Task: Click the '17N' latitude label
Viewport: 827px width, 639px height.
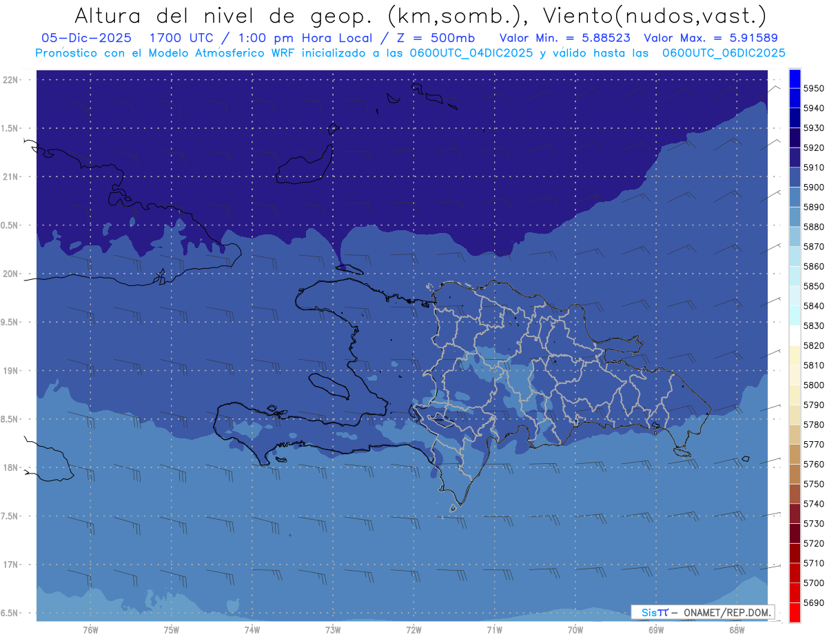Action: click(12, 565)
